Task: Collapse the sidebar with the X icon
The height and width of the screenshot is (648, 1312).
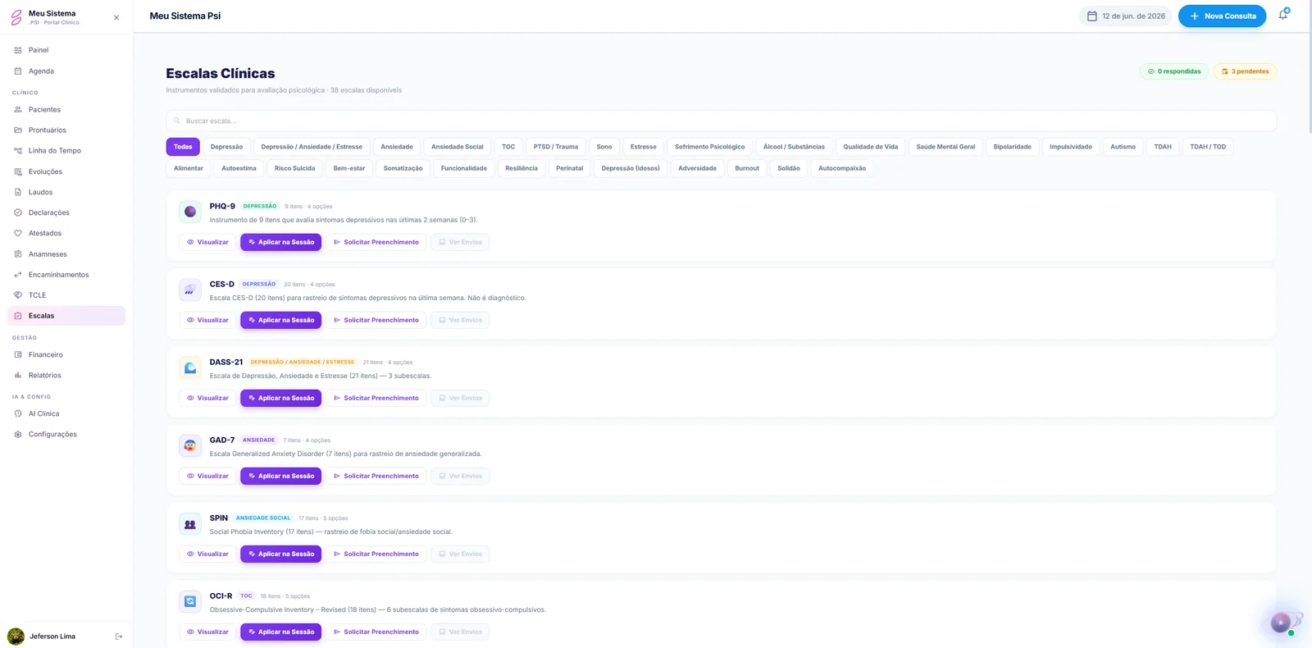Action: (x=116, y=17)
